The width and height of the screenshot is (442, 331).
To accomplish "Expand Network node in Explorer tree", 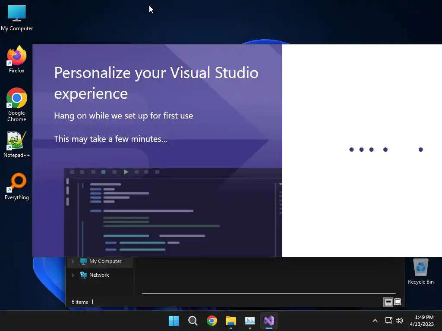I will [x=73, y=275].
